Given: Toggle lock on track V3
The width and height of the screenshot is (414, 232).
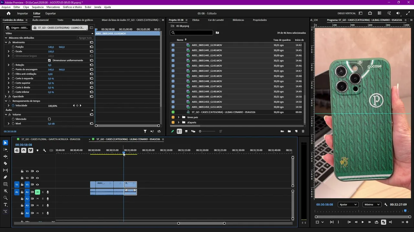Looking at the screenshot, I should 22,171.
